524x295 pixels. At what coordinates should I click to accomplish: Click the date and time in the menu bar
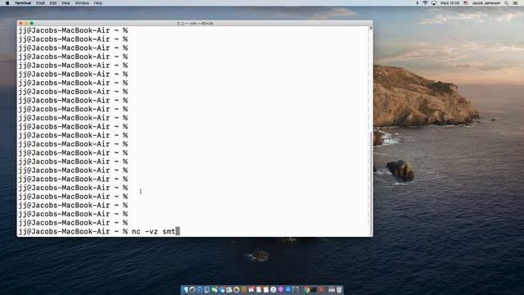pos(449,3)
